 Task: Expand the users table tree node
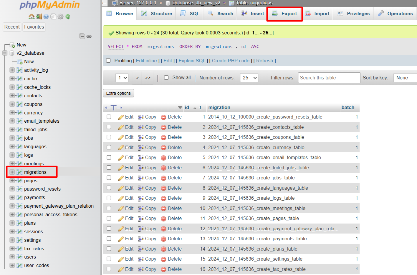pos(12,257)
